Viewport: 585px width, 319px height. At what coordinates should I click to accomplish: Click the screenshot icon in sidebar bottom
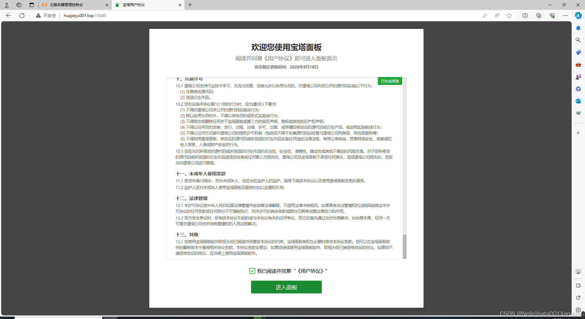[x=578, y=272]
